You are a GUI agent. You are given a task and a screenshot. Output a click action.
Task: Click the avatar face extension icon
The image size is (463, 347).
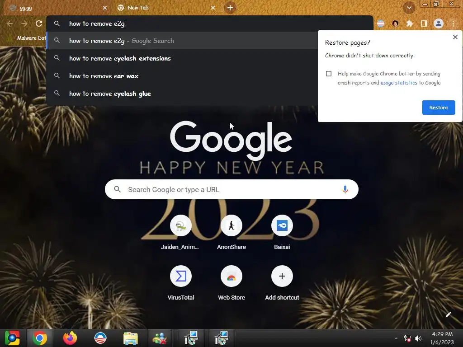pos(395,23)
